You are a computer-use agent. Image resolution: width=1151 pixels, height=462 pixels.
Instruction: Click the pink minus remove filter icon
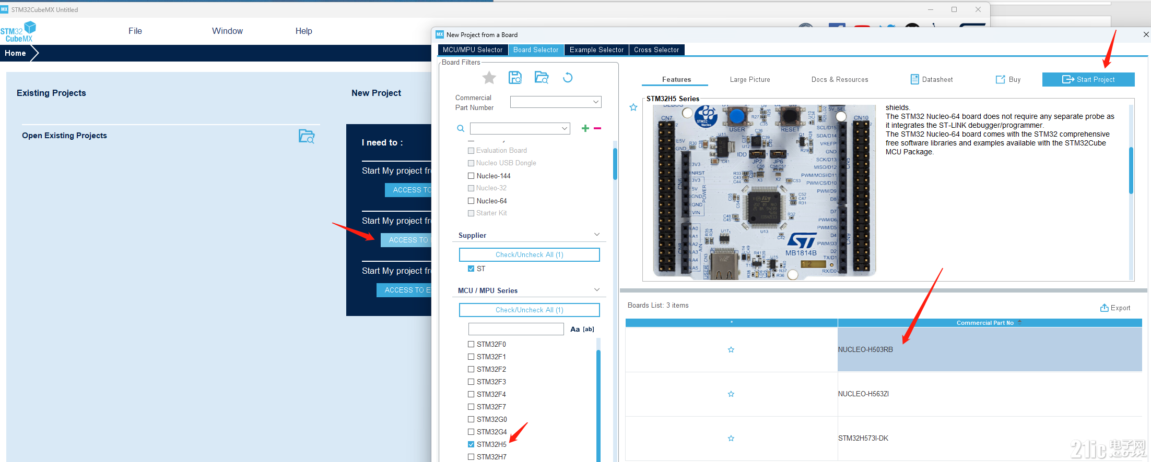click(597, 128)
